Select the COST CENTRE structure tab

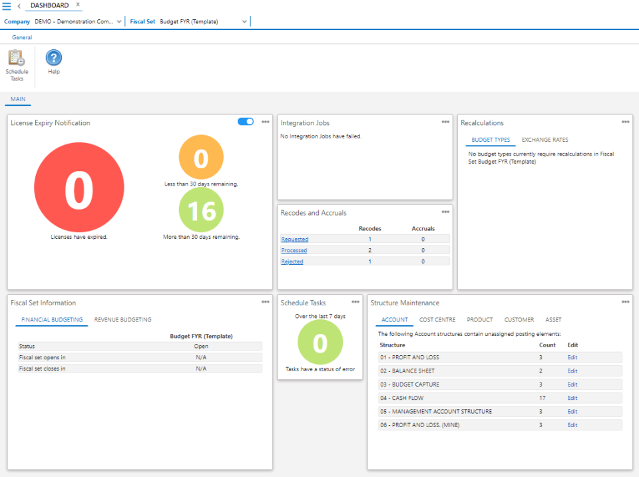coord(437,319)
